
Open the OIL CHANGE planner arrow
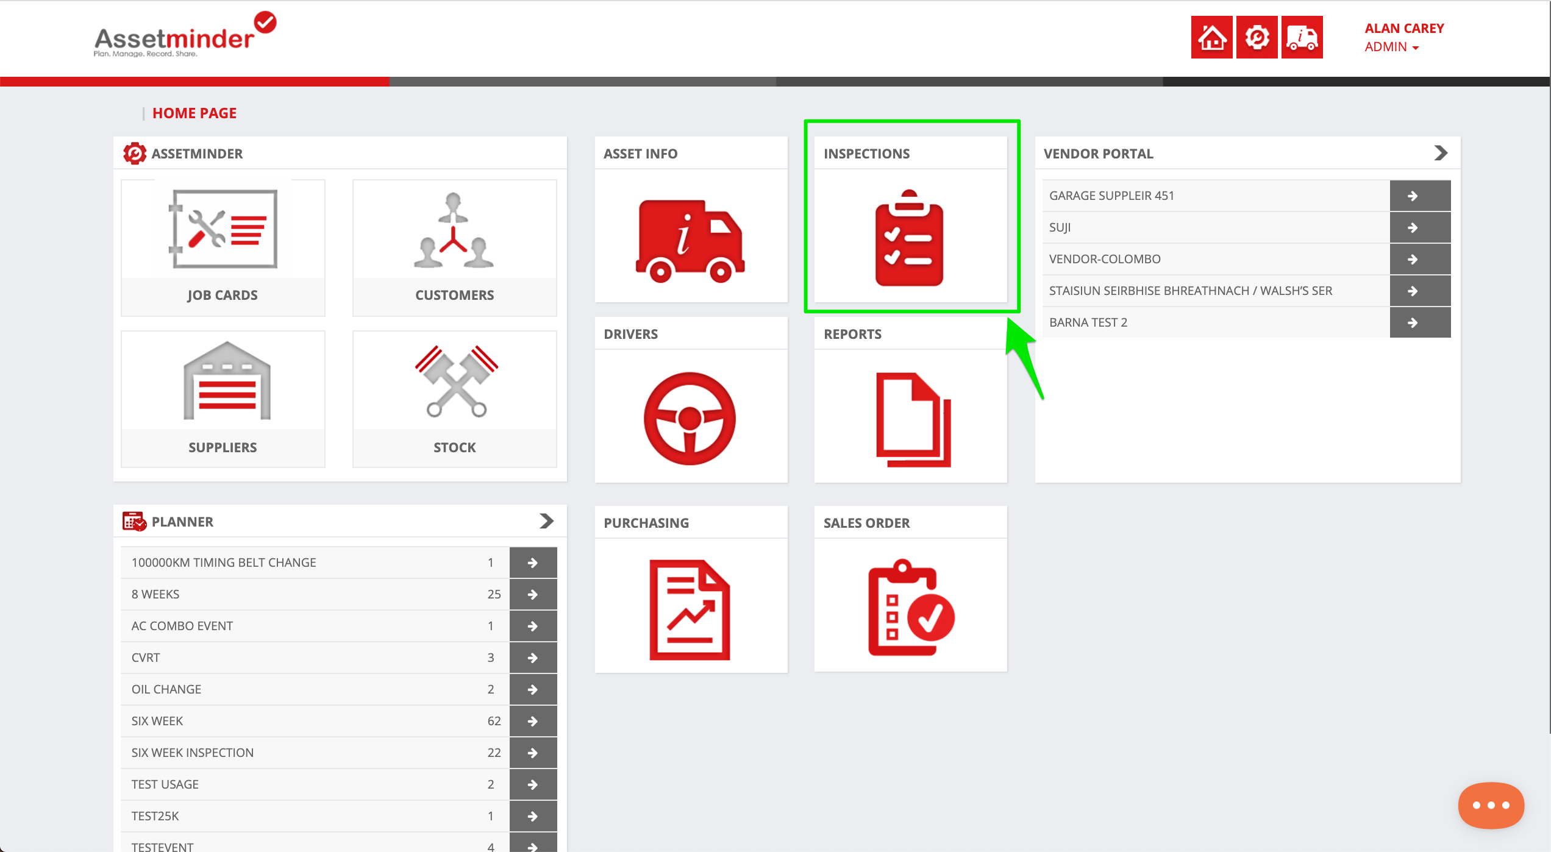pyautogui.click(x=533, y=689)
